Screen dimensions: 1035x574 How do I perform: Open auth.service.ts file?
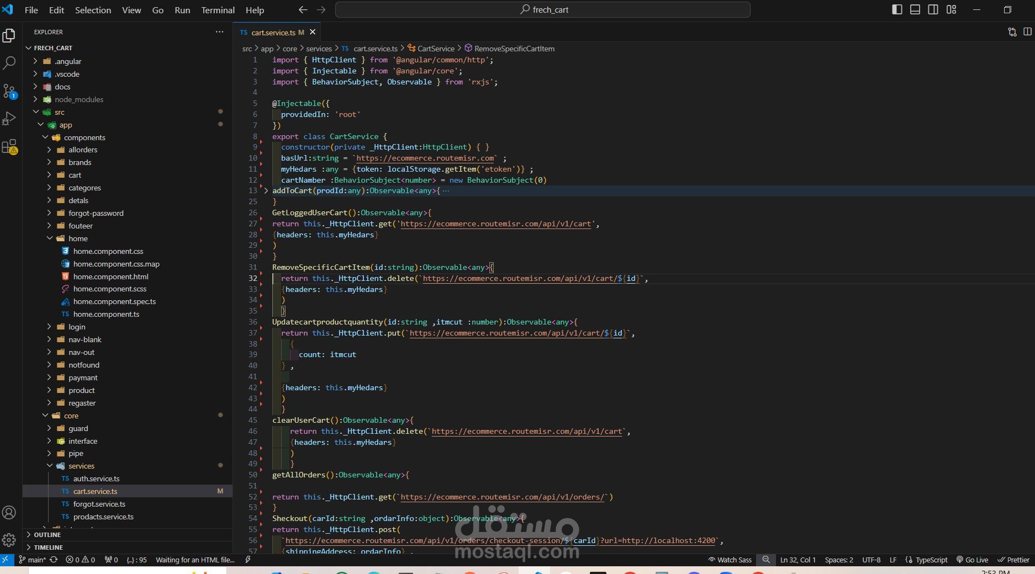pos(96,479)
